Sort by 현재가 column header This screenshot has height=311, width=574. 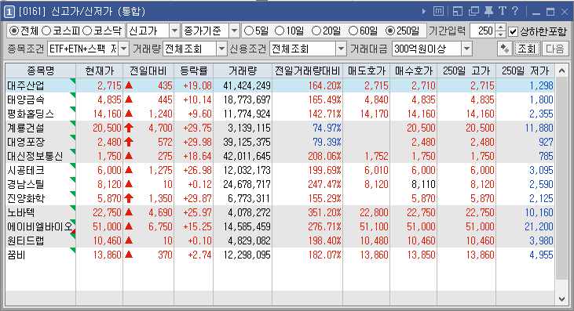click(99, 71)
